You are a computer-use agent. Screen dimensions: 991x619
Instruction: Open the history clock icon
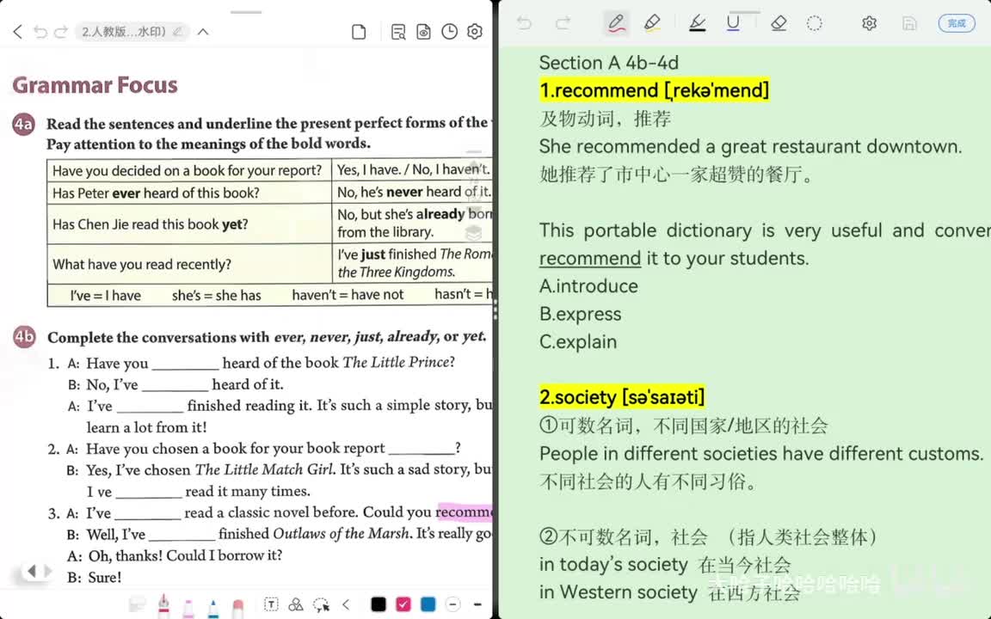[449, 32]
